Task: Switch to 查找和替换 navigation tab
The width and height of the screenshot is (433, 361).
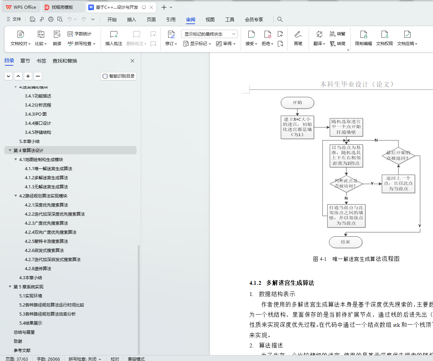Action: point(65,61)
